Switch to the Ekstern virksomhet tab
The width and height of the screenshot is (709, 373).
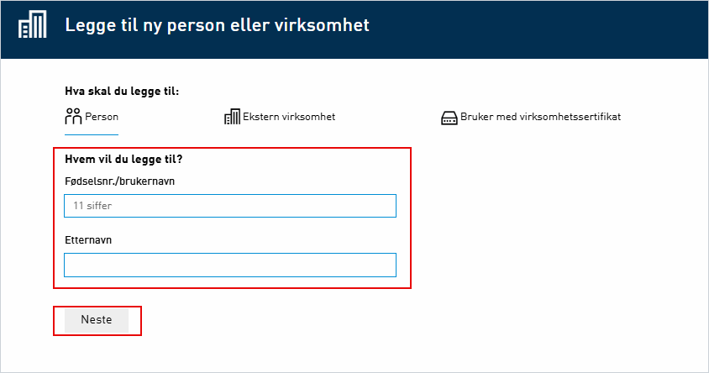pyautogui.click(x=288, y=117)
